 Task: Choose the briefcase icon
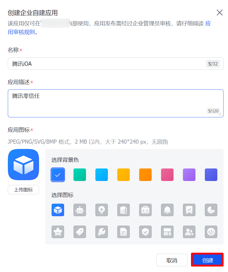tap(145, 210)
